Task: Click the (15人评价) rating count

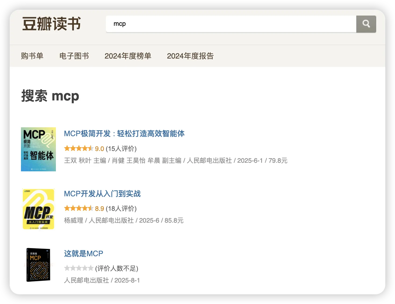Action: tap(121, 149)
